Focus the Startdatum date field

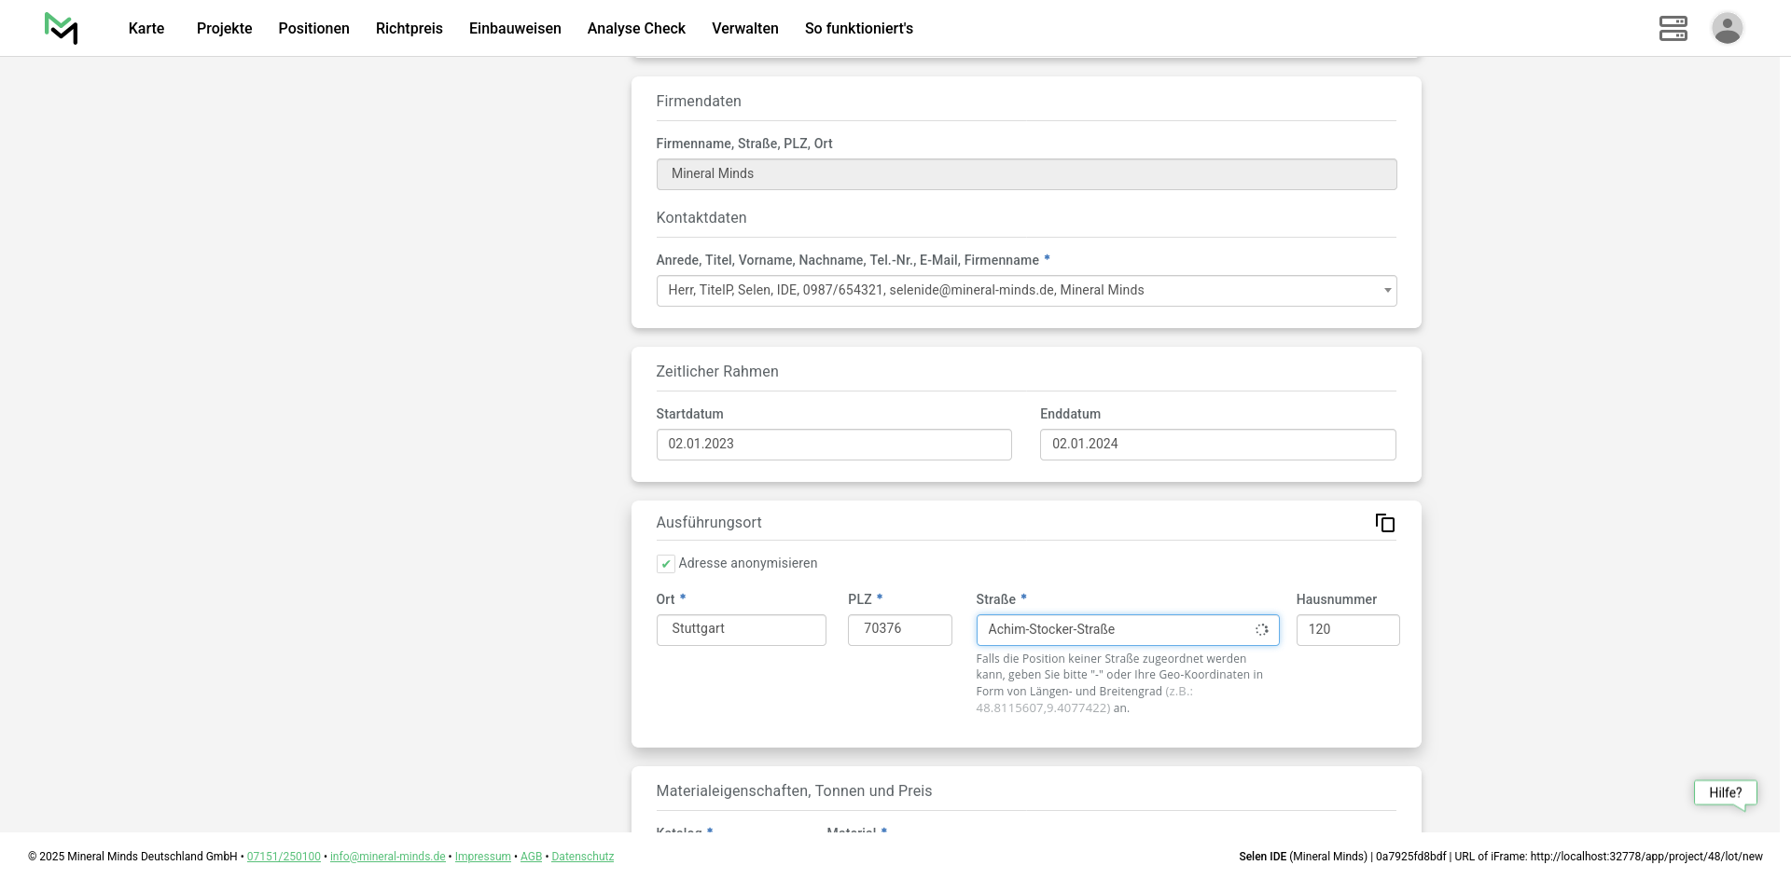833,445
